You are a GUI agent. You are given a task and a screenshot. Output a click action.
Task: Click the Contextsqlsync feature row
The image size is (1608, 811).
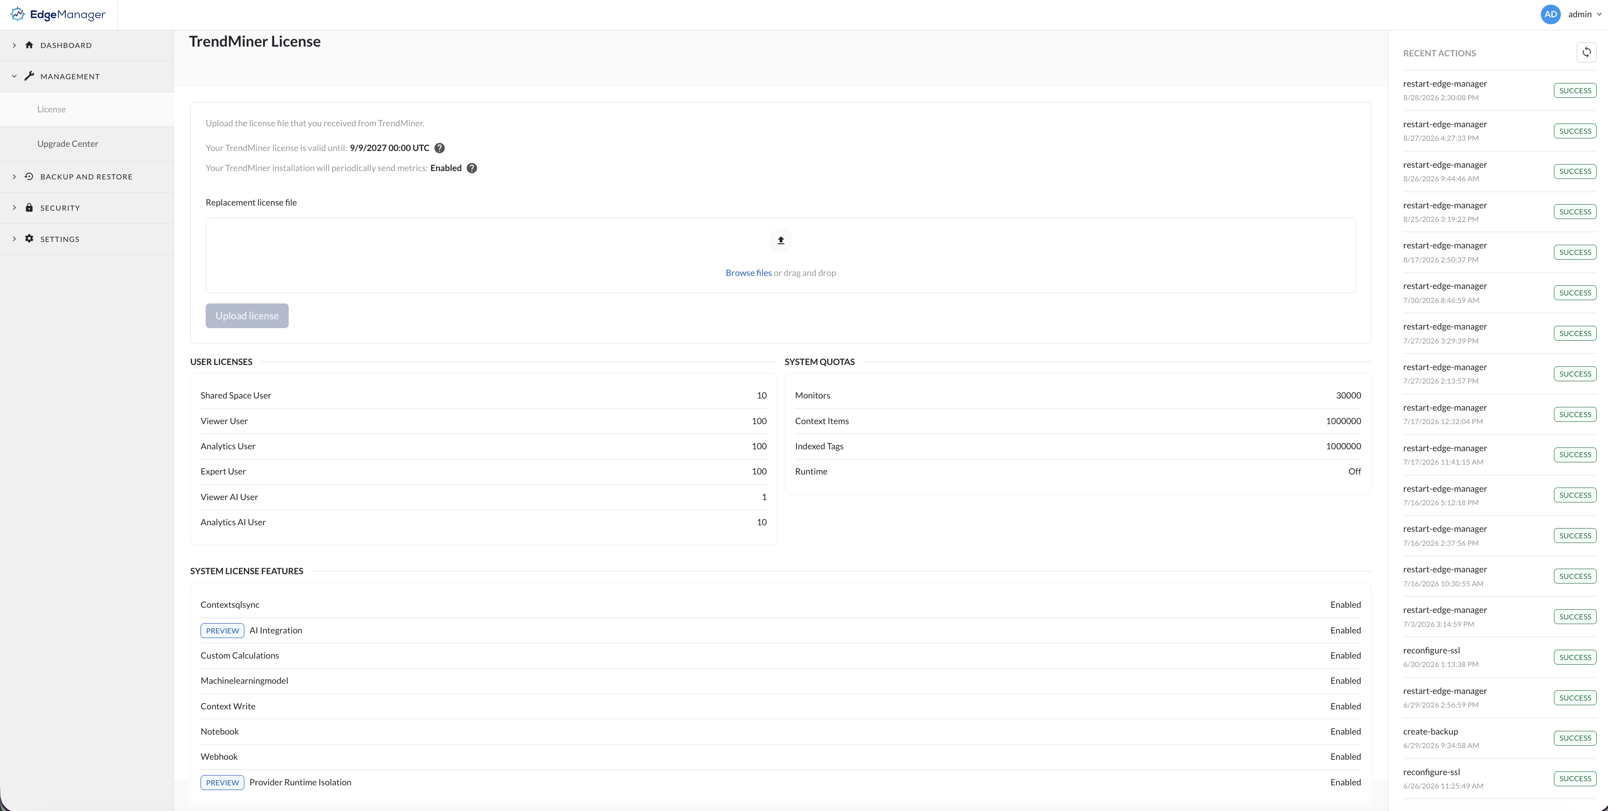(780, 605)
